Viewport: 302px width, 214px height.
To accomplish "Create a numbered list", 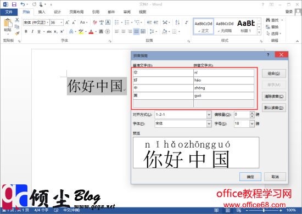I will coord(127,22).
